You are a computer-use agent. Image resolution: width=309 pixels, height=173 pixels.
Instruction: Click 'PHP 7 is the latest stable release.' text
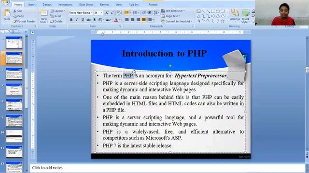(138, 146)
